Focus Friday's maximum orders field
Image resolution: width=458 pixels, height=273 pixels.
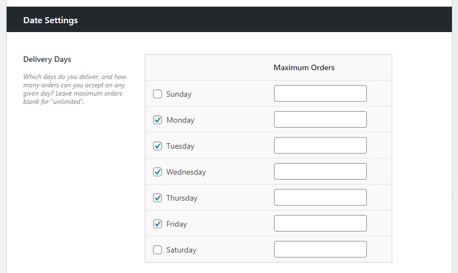click(320, 223)
